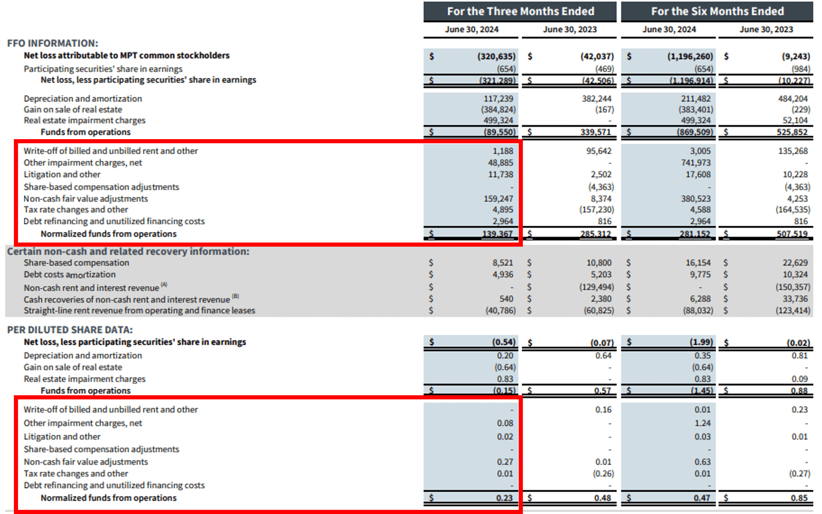Select the 'Share-based compensation' row label

(x=76, y=262)
